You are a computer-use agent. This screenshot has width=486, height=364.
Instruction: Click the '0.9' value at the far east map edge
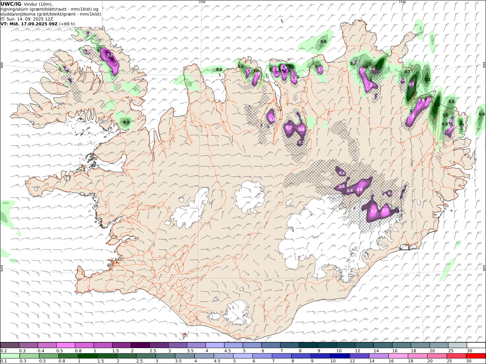pos(482,114)
